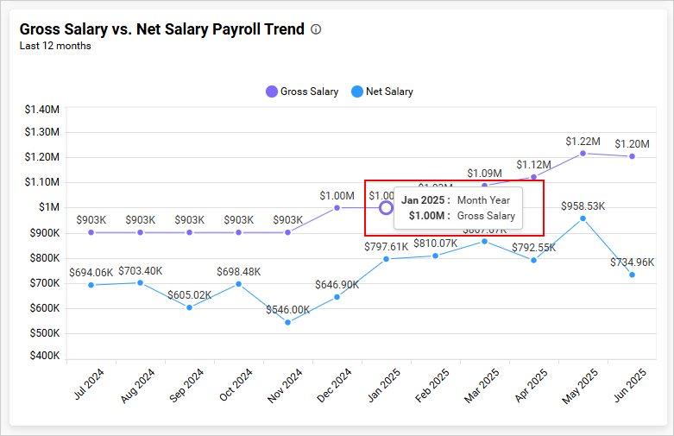Click the purple Gross Salary legend swatch
Viewport: 674px width, 436px height.
click(x=272, y=92)
